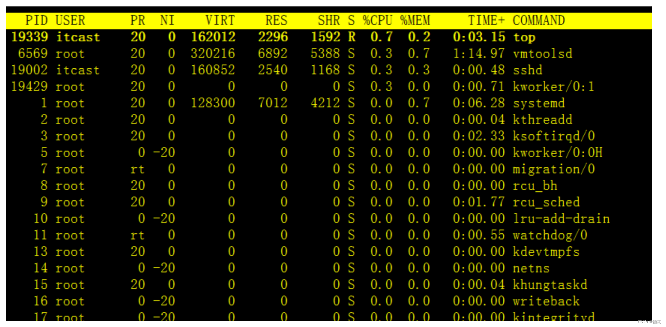The width and height of the screenshot is (666, 327).
Task: Click TIME+ value 1:14.97
Action: 479,54
